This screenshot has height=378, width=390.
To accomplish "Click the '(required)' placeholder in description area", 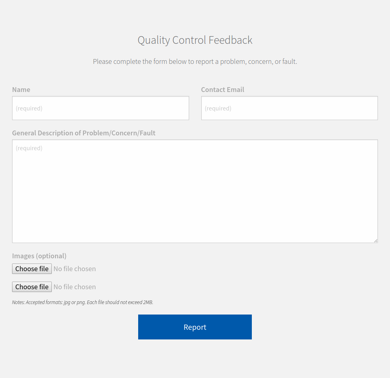I will (x=29, y=148).
